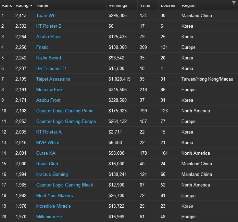Image resolution: width=238 pixels, height=222 pixels.
Task: Open the Taipei Assassins team link
Action: click(x=53, y=79)
